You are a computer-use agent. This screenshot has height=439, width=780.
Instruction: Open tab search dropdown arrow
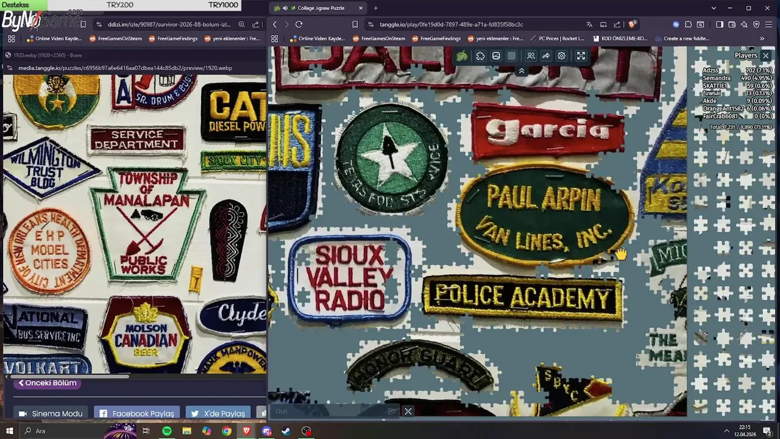(x=714, y=8)
